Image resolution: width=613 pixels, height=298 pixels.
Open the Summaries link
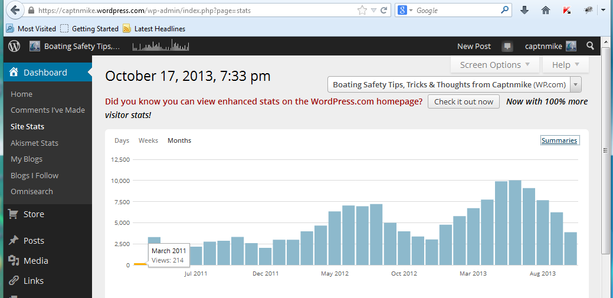point(559,140)
